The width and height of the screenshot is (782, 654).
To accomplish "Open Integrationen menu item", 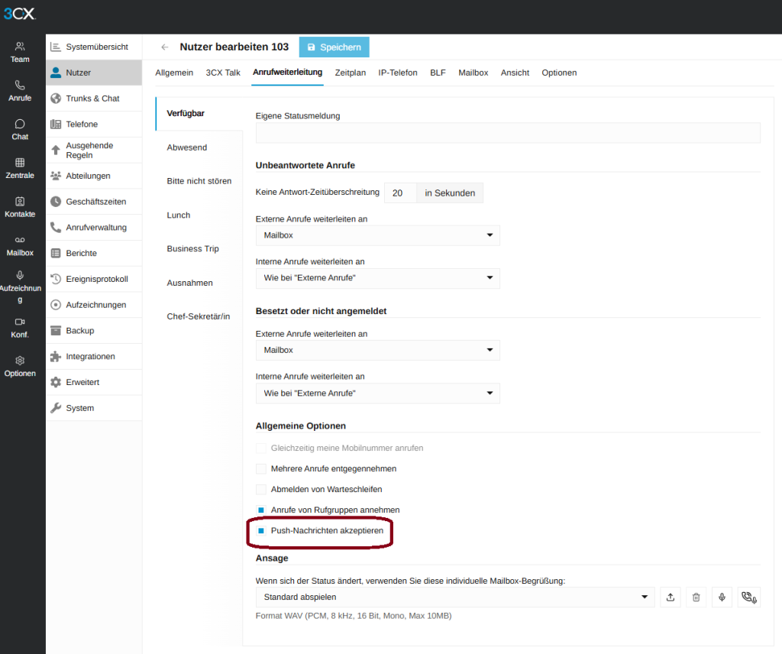I will tap(94, 357).
